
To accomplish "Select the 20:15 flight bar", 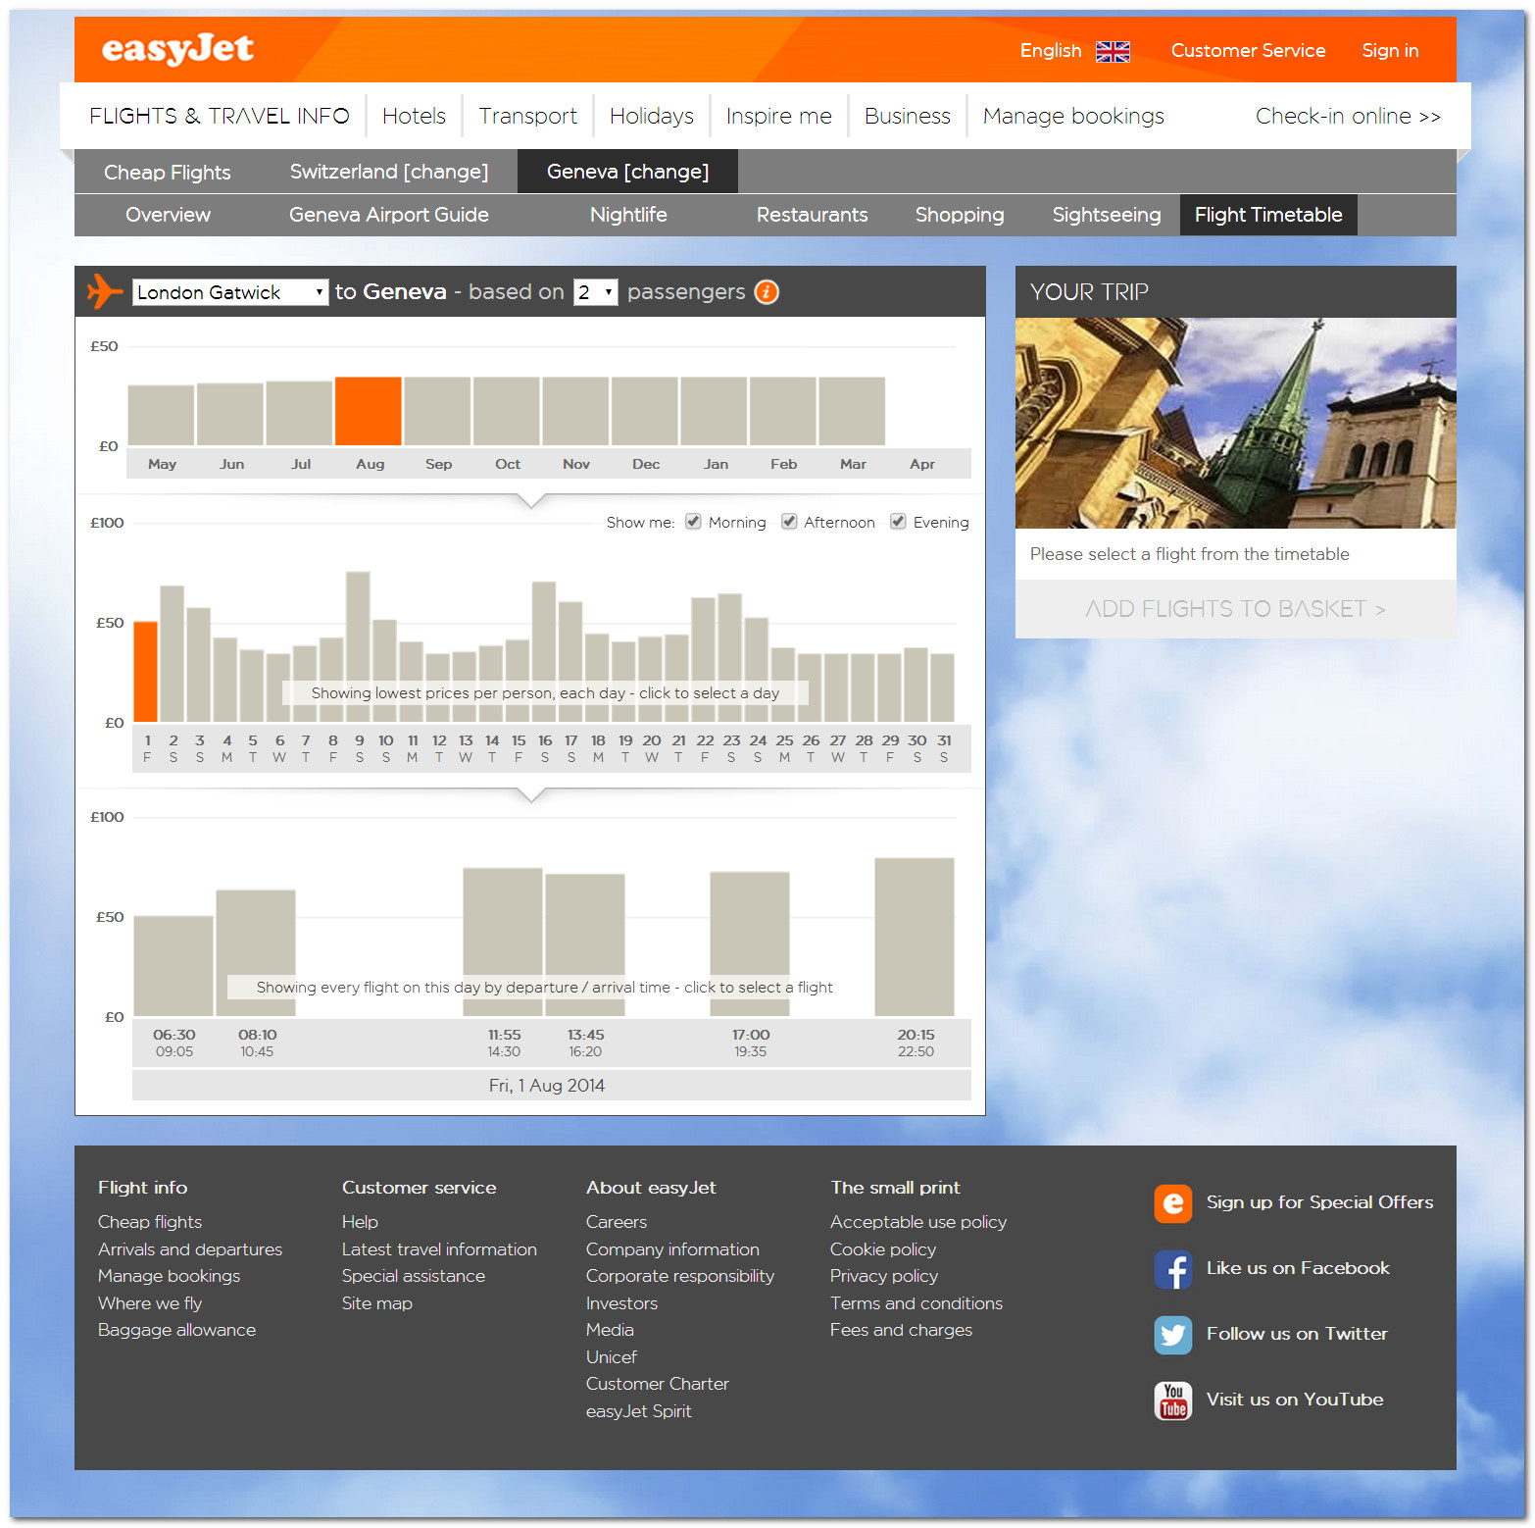I will (x=915, y=938).
